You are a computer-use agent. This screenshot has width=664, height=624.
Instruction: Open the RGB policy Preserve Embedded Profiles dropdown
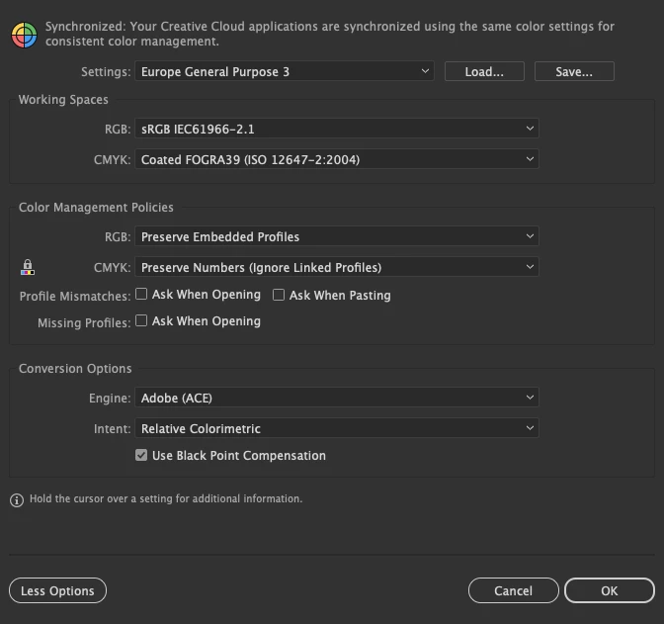coord(337,236)
